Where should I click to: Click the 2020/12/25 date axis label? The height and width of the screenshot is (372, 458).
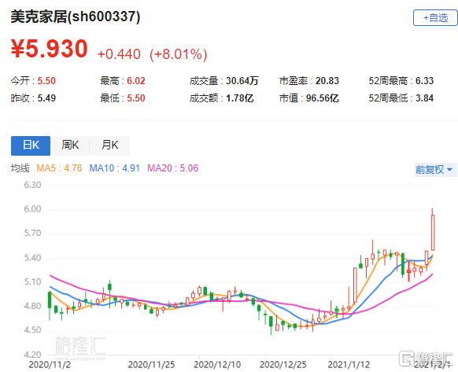click(283, 365)
